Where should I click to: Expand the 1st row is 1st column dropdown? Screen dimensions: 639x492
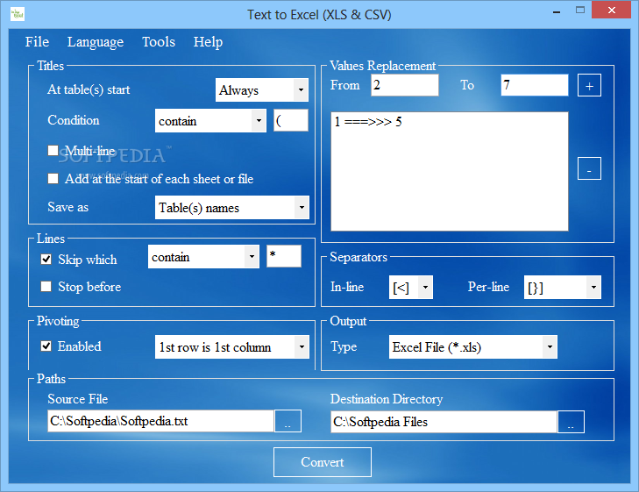tap(302, 347)
